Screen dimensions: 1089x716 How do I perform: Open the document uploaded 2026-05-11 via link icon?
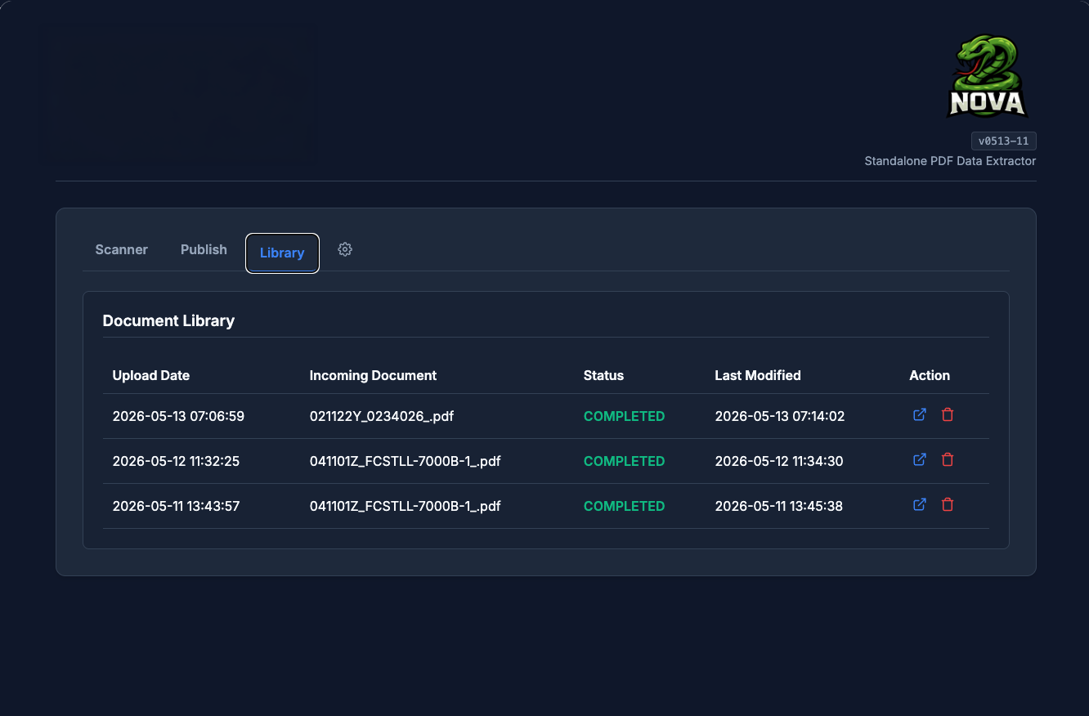[x=920, y=504]
